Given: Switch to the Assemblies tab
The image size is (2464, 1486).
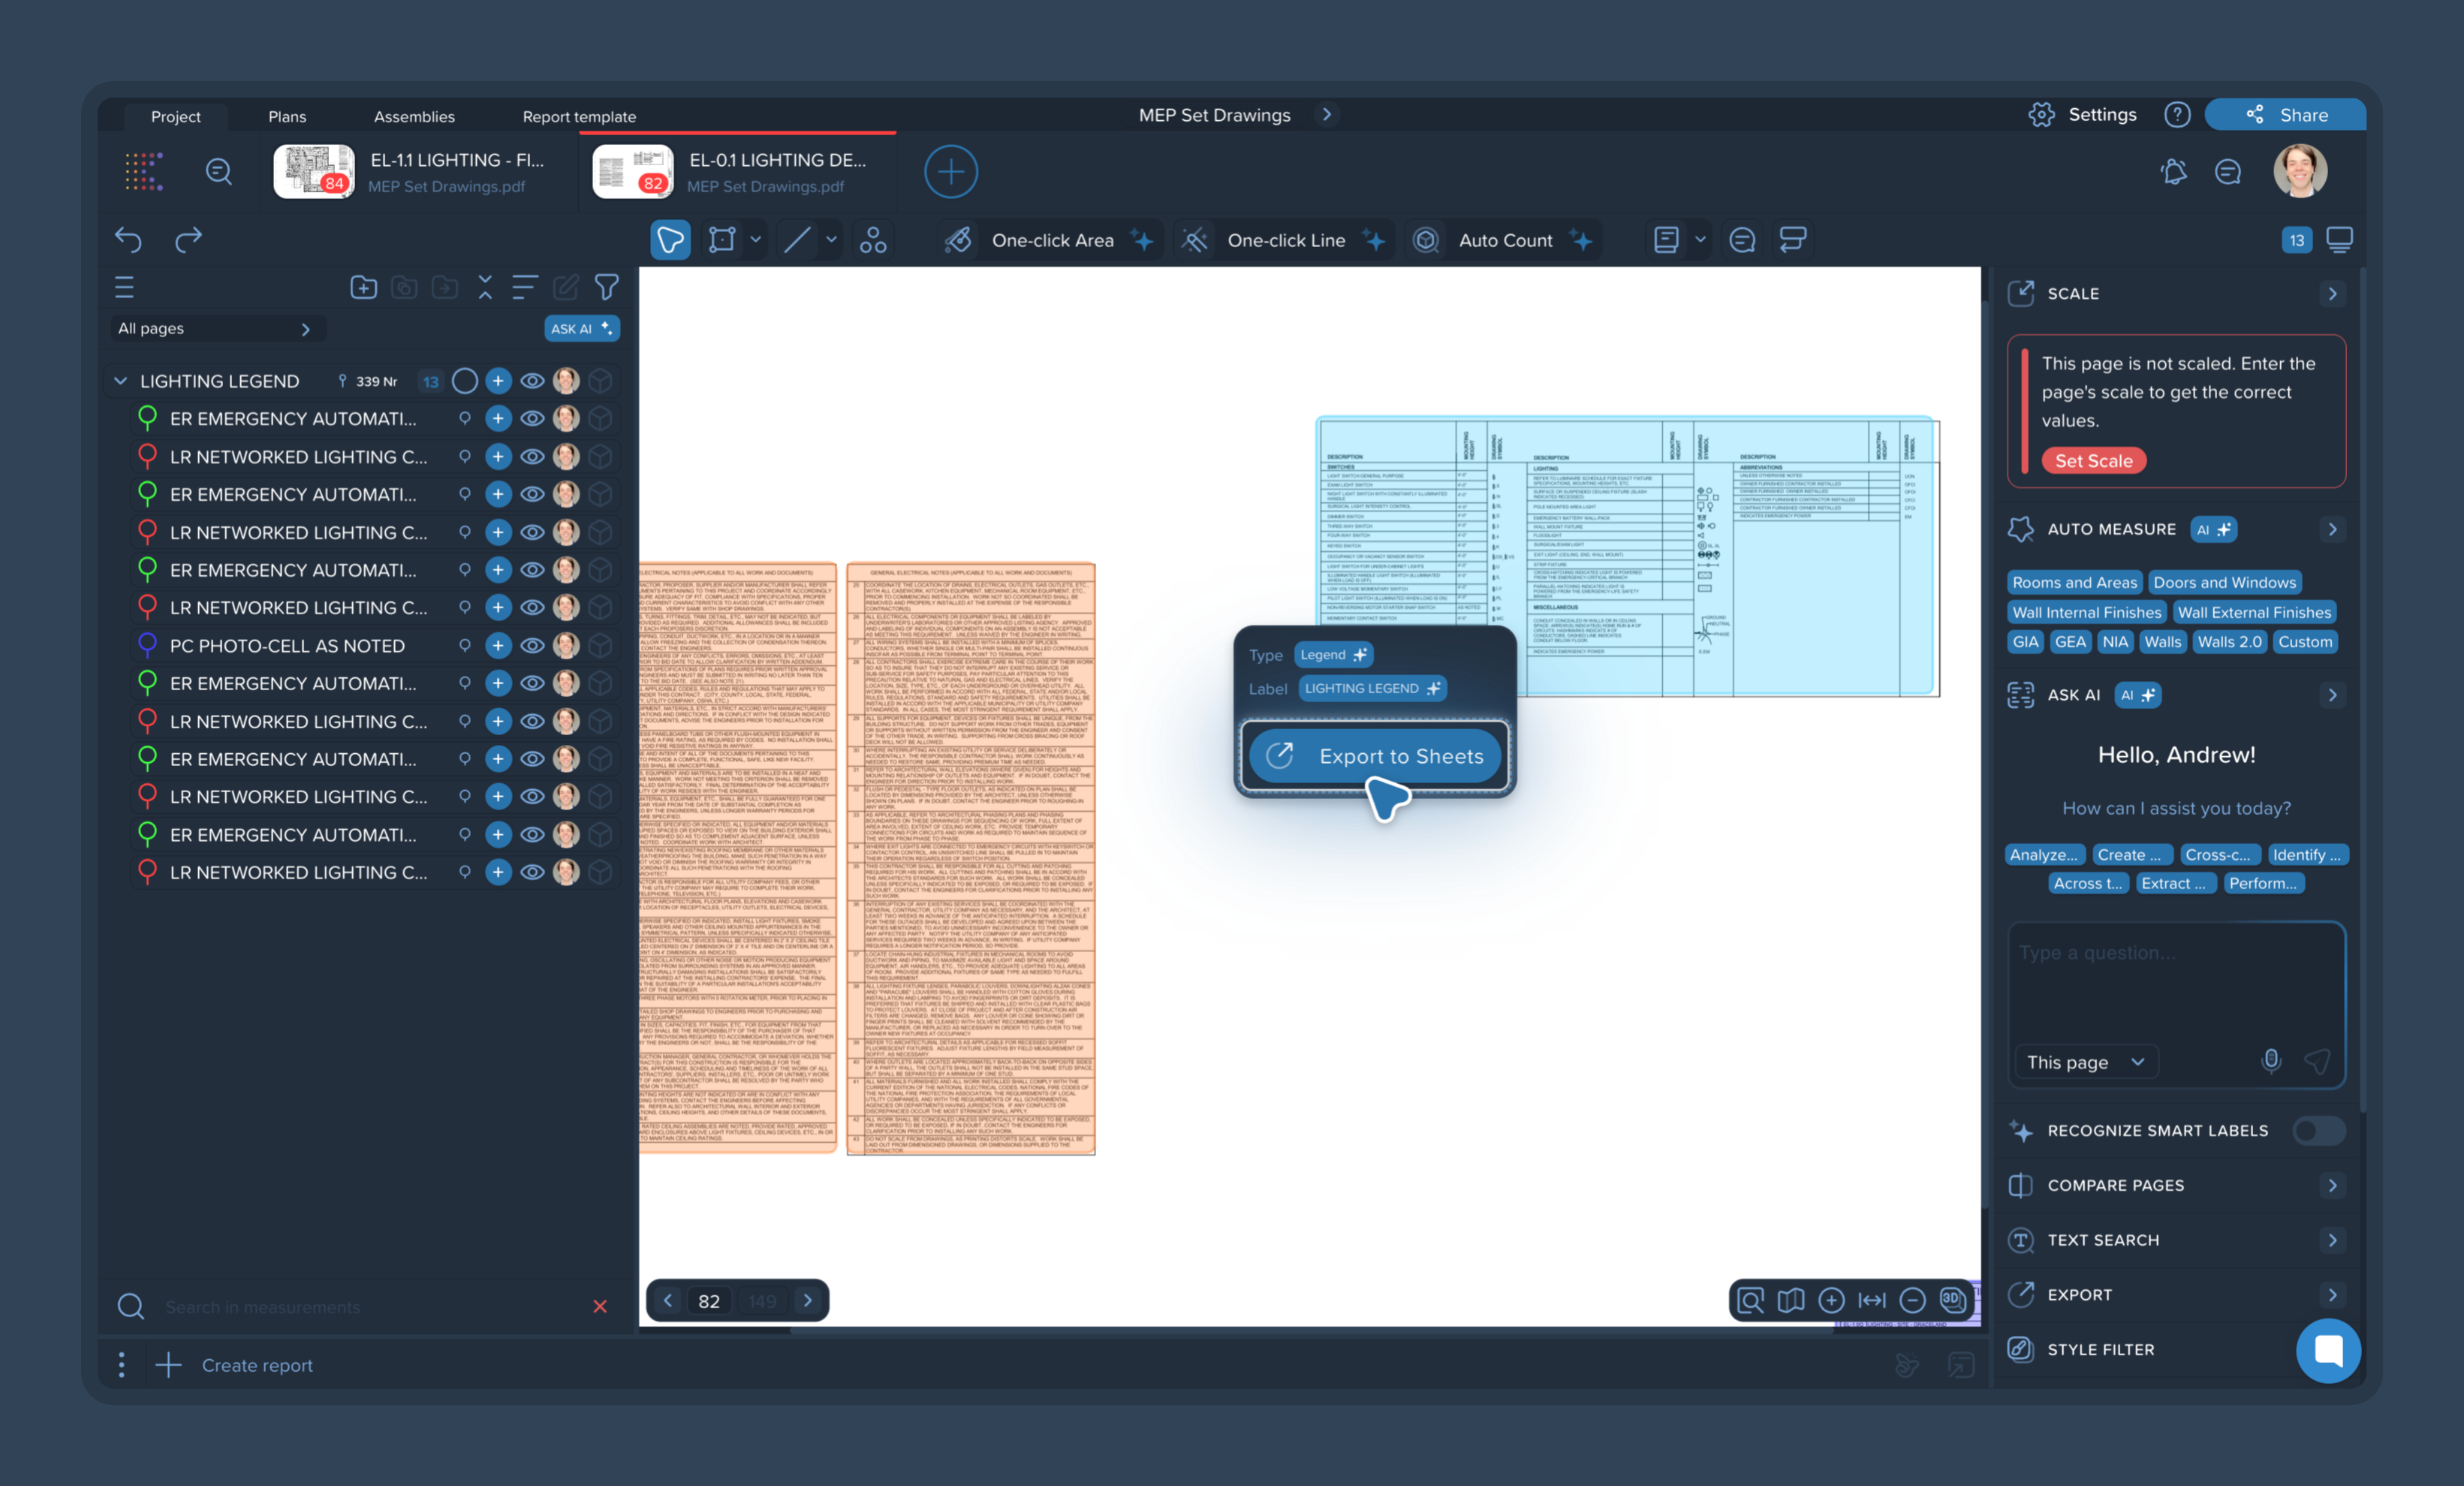Looking at the screenshot, I should (414, 116).
